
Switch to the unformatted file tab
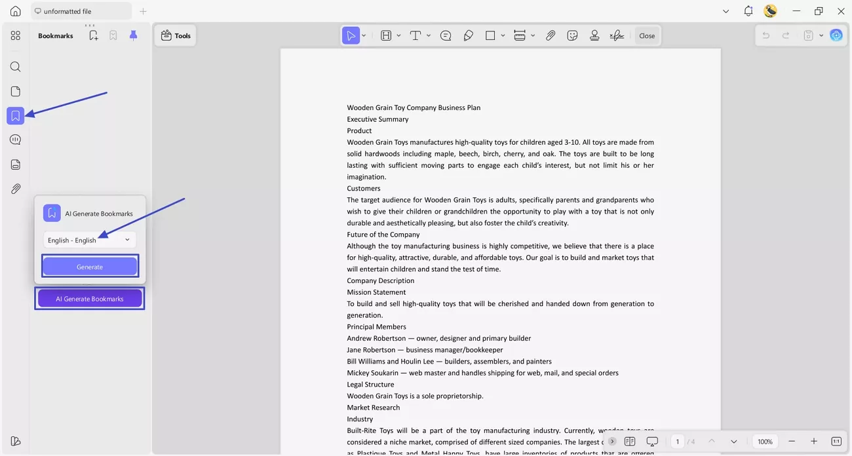[81, 10]
